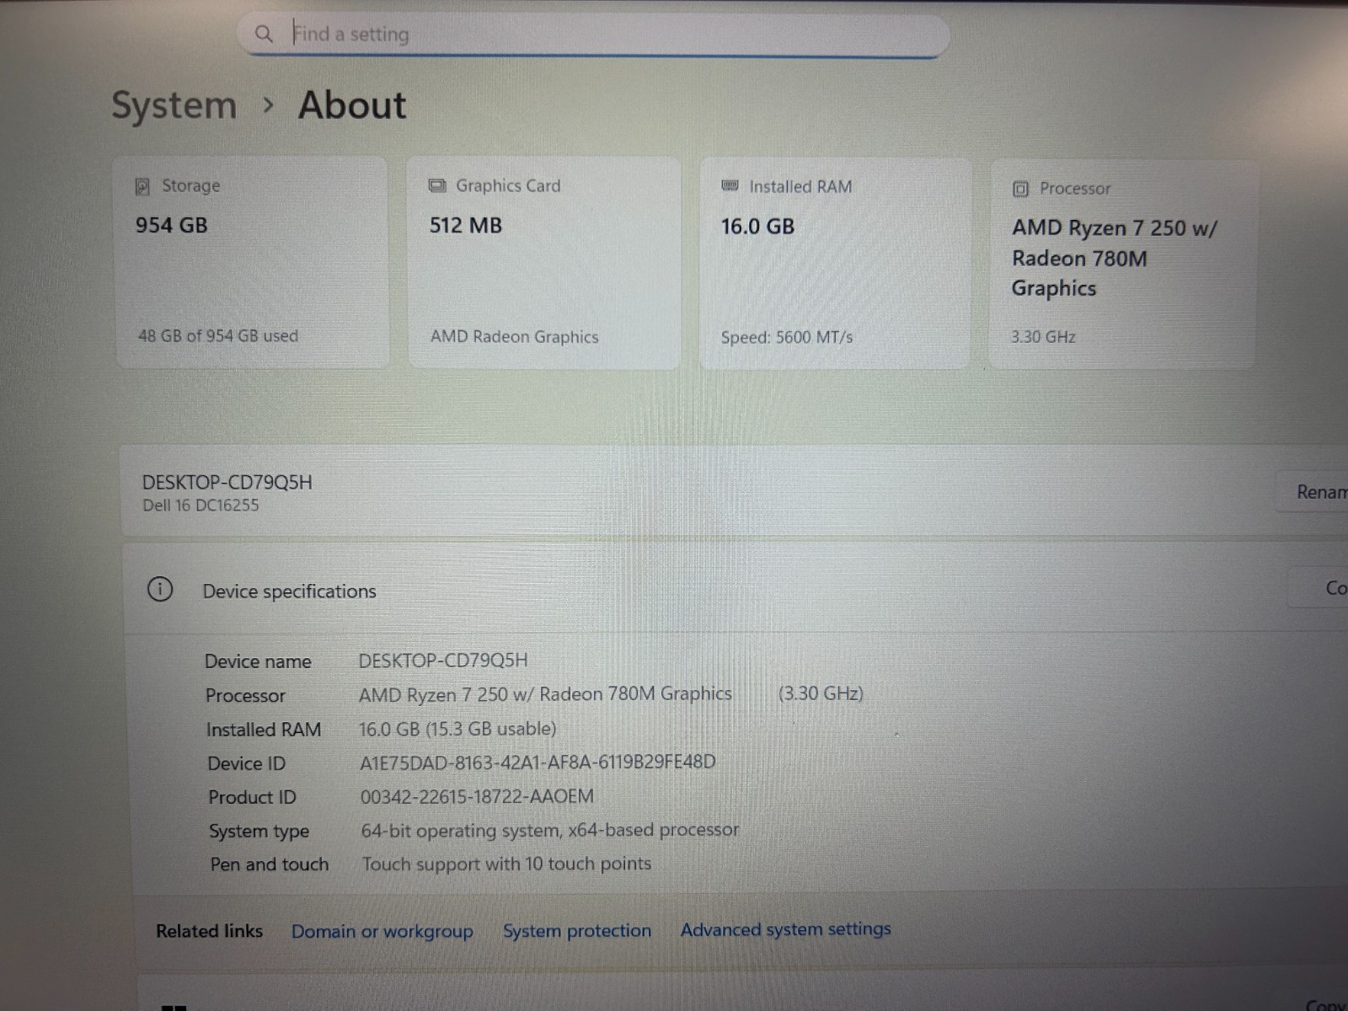
Task: Click the 'Installed RAM' row label
Action: [264, 730]
